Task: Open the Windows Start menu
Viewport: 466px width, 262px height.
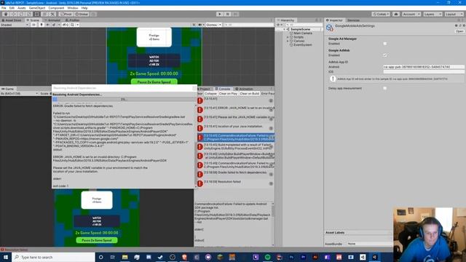Action: (6, 257)
